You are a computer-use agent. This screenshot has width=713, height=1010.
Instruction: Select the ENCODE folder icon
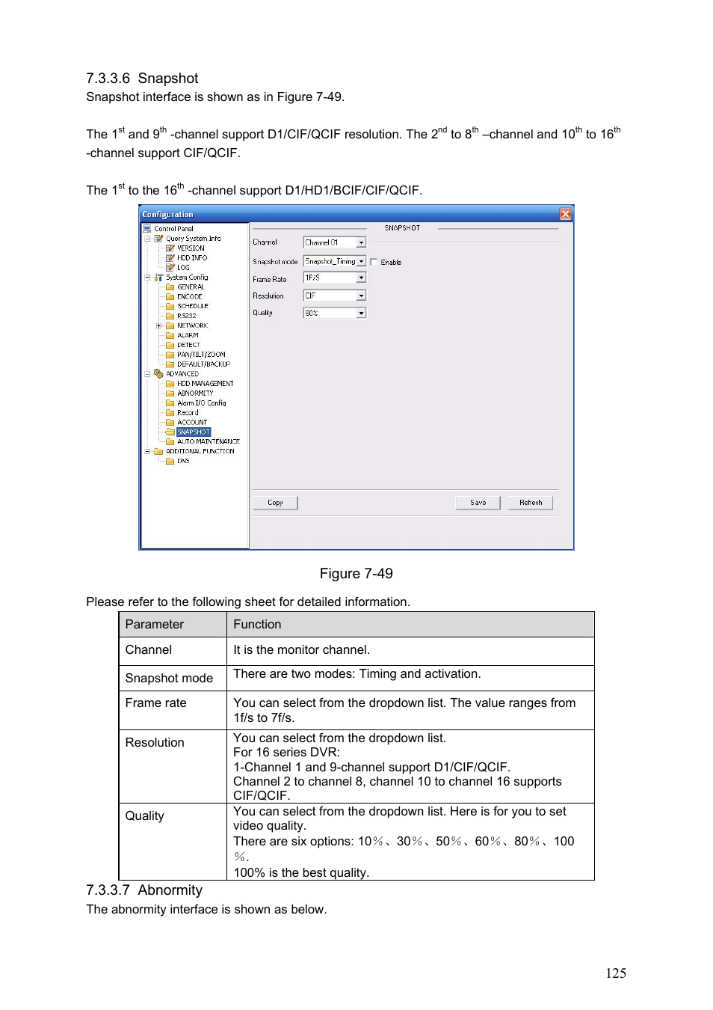coord(170,297)
